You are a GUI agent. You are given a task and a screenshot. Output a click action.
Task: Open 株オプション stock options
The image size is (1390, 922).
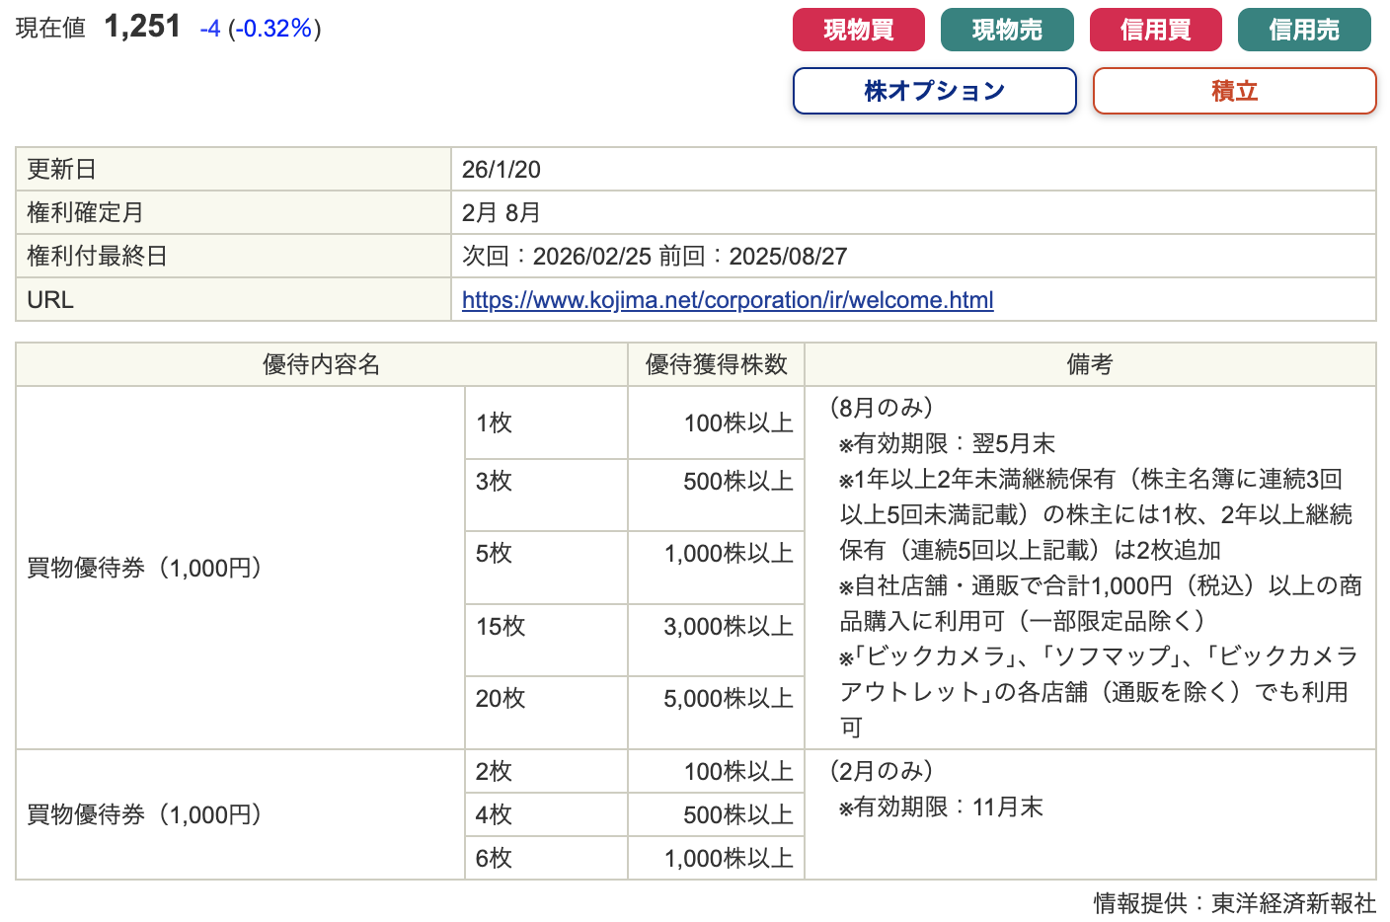934,91
